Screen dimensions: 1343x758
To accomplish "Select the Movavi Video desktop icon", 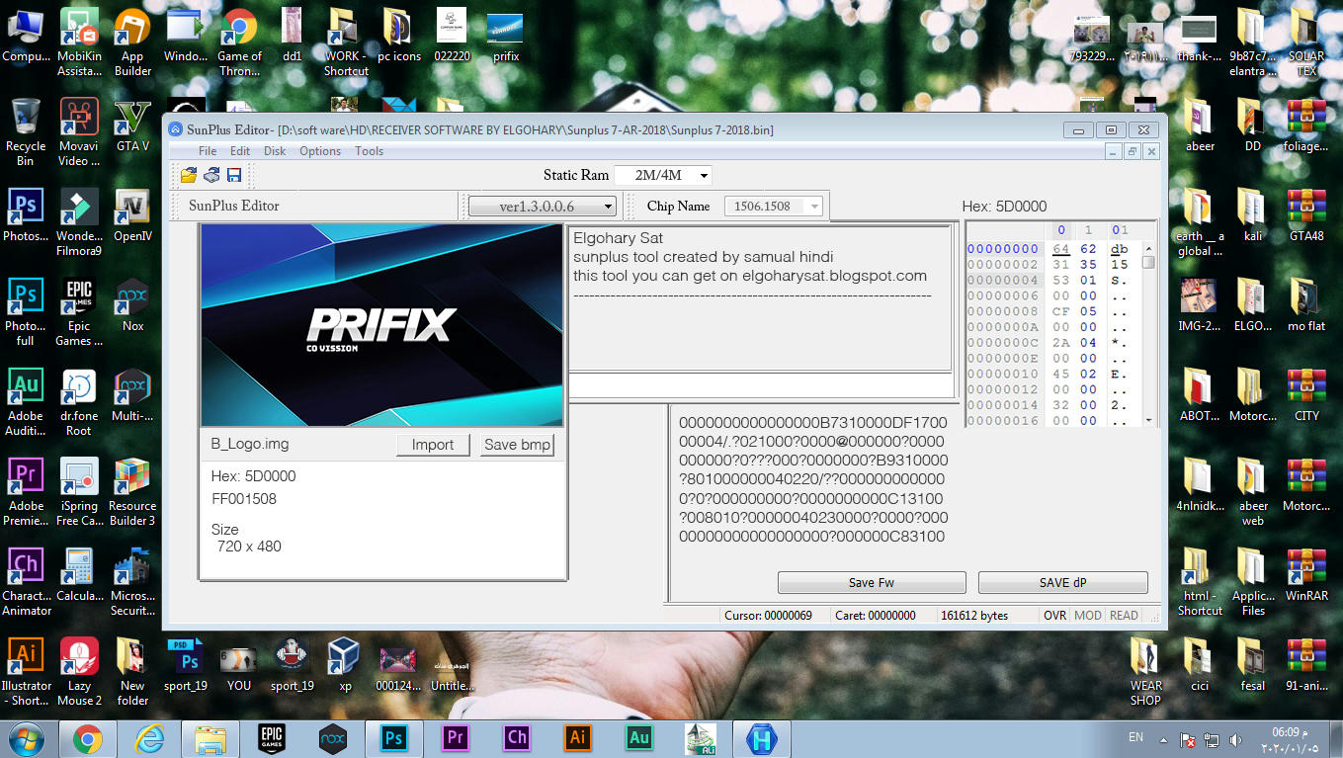I will pyautogui.click(x=79, y=132).
